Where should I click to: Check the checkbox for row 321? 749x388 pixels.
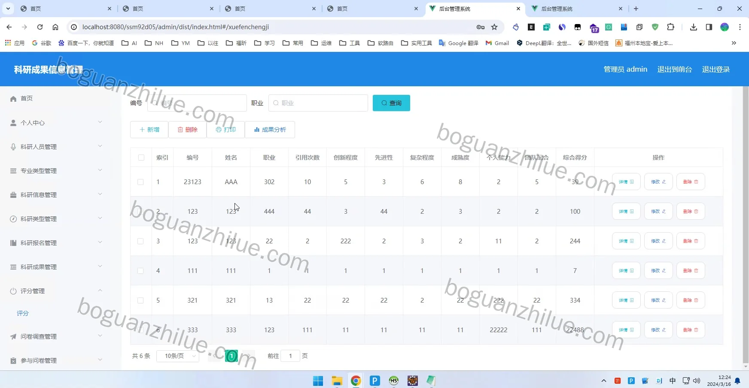[140, 300]
